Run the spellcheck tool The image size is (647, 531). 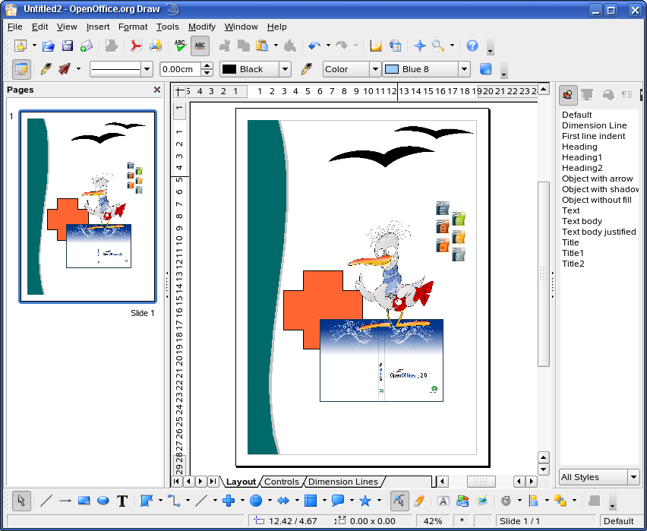click(x=180, y=46)
